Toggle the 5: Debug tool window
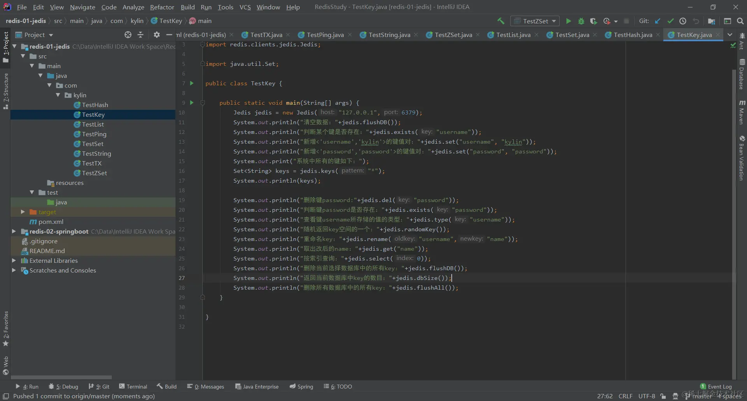This screenshot has width=747, height=401. pyautogui.click(x=63, y=387)
